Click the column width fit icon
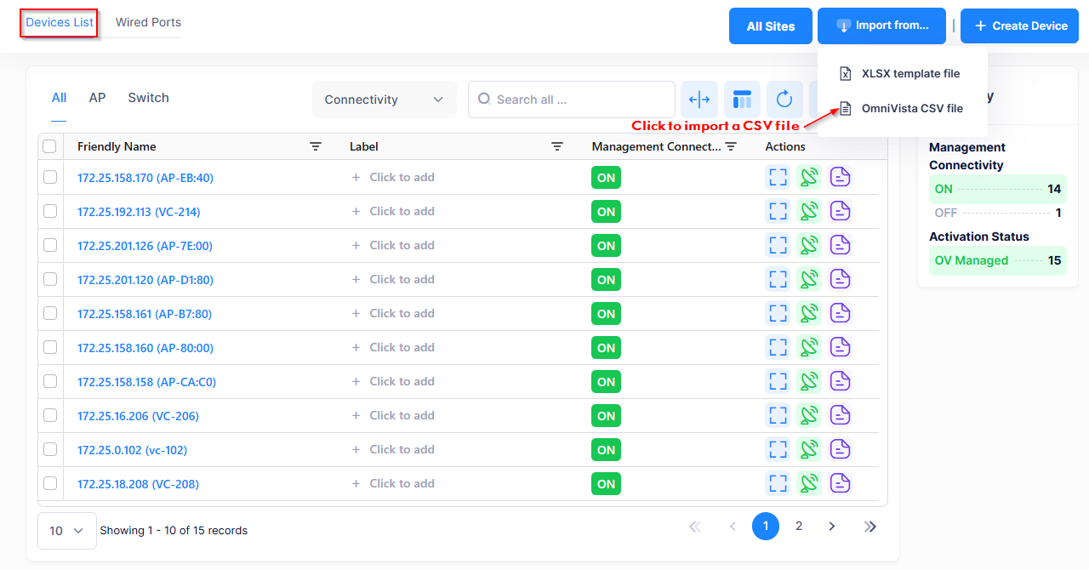This screenshot has width=1089, height=570. [x=699, y=100]
